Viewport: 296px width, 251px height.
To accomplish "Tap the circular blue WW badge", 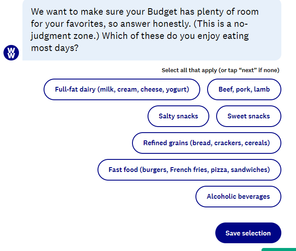I will [11, 53].
